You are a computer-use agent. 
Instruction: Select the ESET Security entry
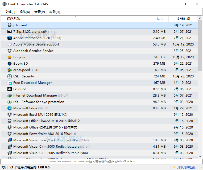point(24,76)
